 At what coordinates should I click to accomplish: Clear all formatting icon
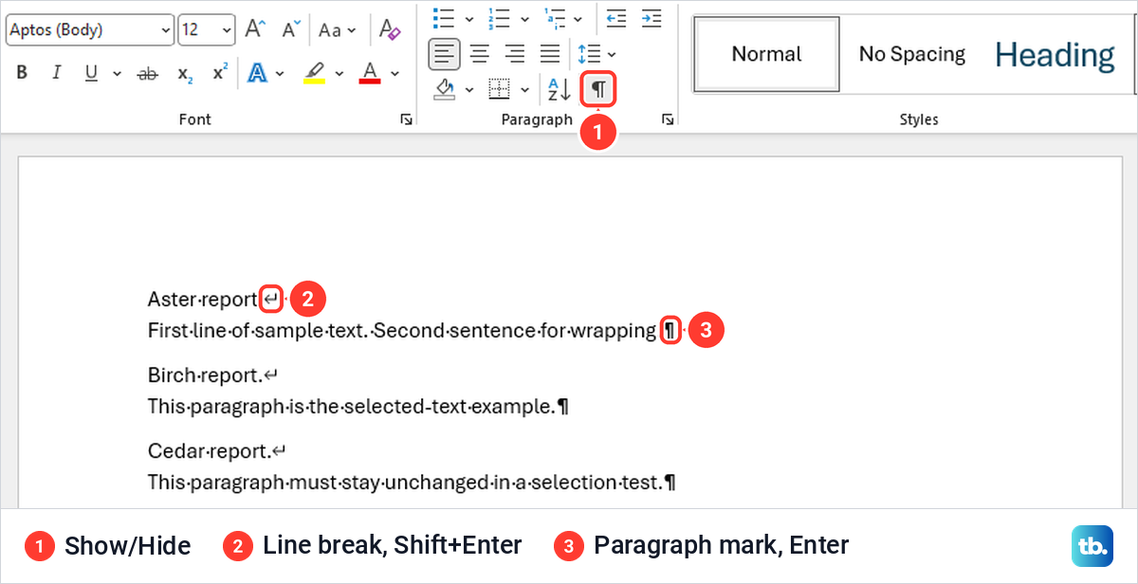click(389, 29)
